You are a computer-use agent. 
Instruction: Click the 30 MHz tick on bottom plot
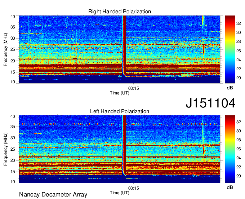click(x=13, y=138)
